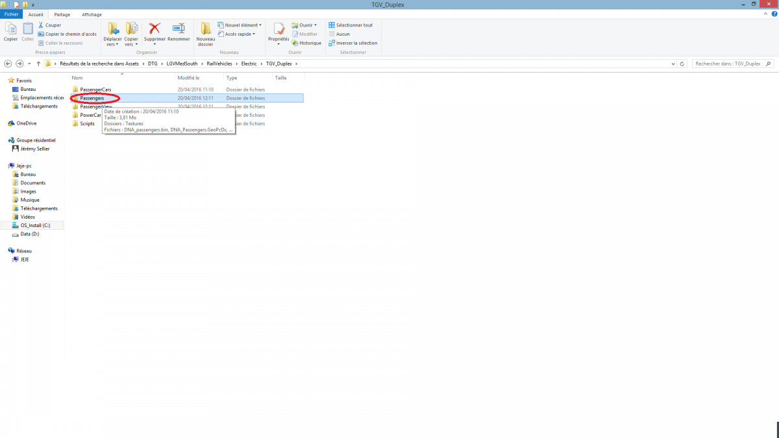The image size is (779, 438).
Task: Click Aucun to deselect everything
Action: click(340, 34)
